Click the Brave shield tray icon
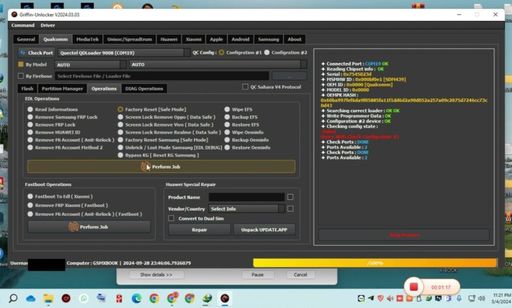512x308 pixels. [381, 298]
